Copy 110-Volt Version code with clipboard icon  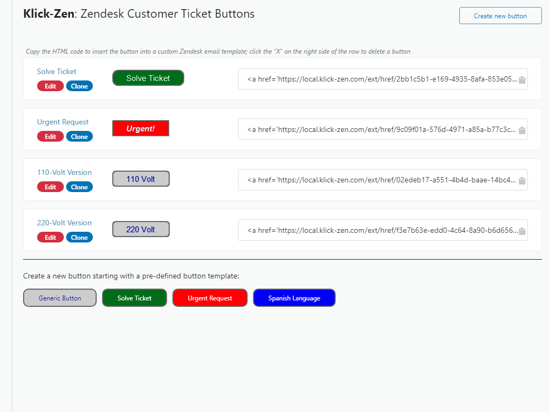(522, 181)
